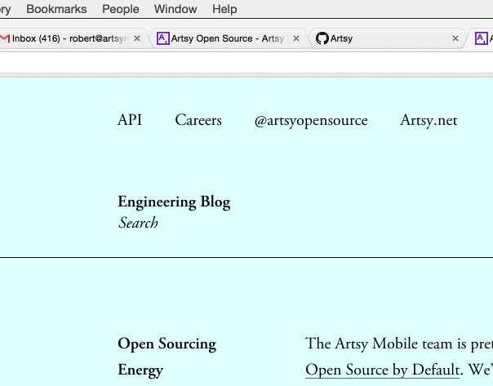The image size is (493, 386).
Task: Click the Artsy favicon on Open Source tab
Action: [163, 38]
